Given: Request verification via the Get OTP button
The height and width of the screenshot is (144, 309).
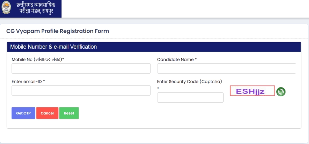Looking at the screenshot, I should tap(23, 113).
